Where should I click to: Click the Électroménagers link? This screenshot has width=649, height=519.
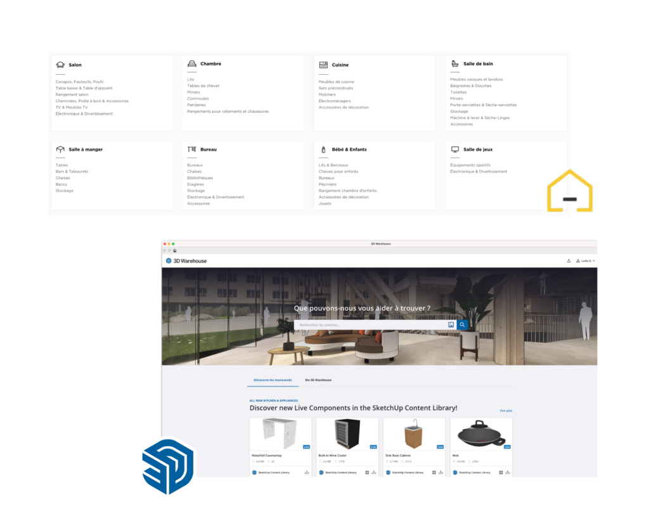[x=335, y=101]
